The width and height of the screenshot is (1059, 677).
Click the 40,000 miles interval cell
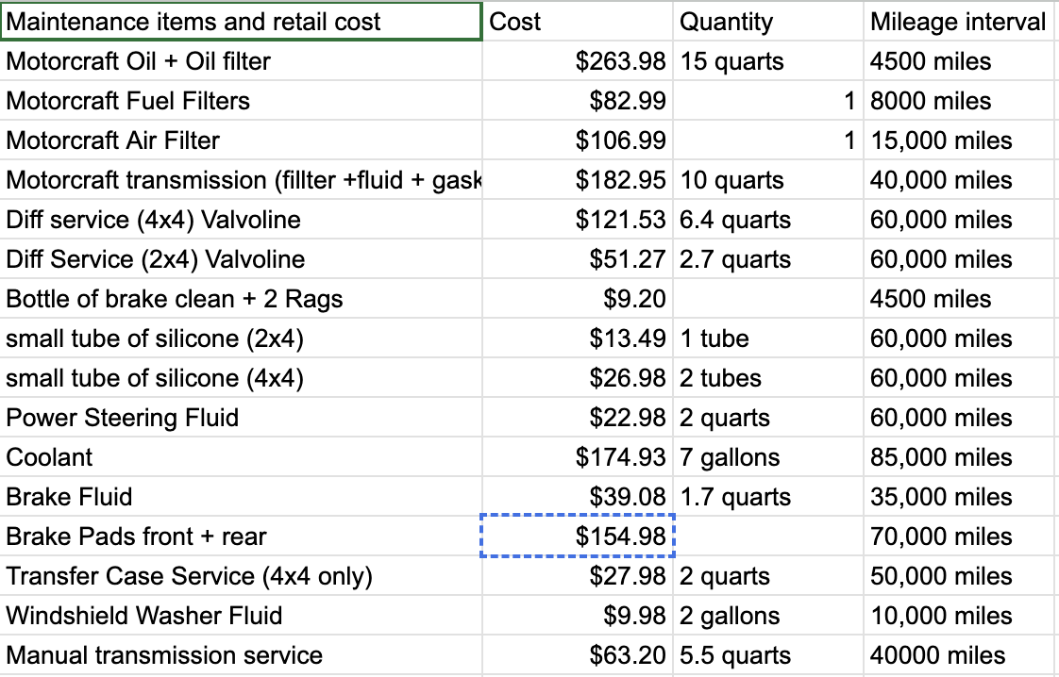961,180
